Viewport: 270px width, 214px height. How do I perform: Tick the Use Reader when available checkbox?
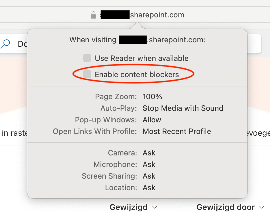click(87, 58)
